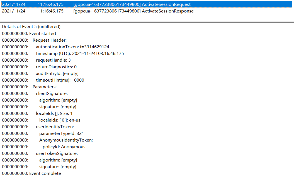Select the ActivateSessionResponse event row

point(147,11)
